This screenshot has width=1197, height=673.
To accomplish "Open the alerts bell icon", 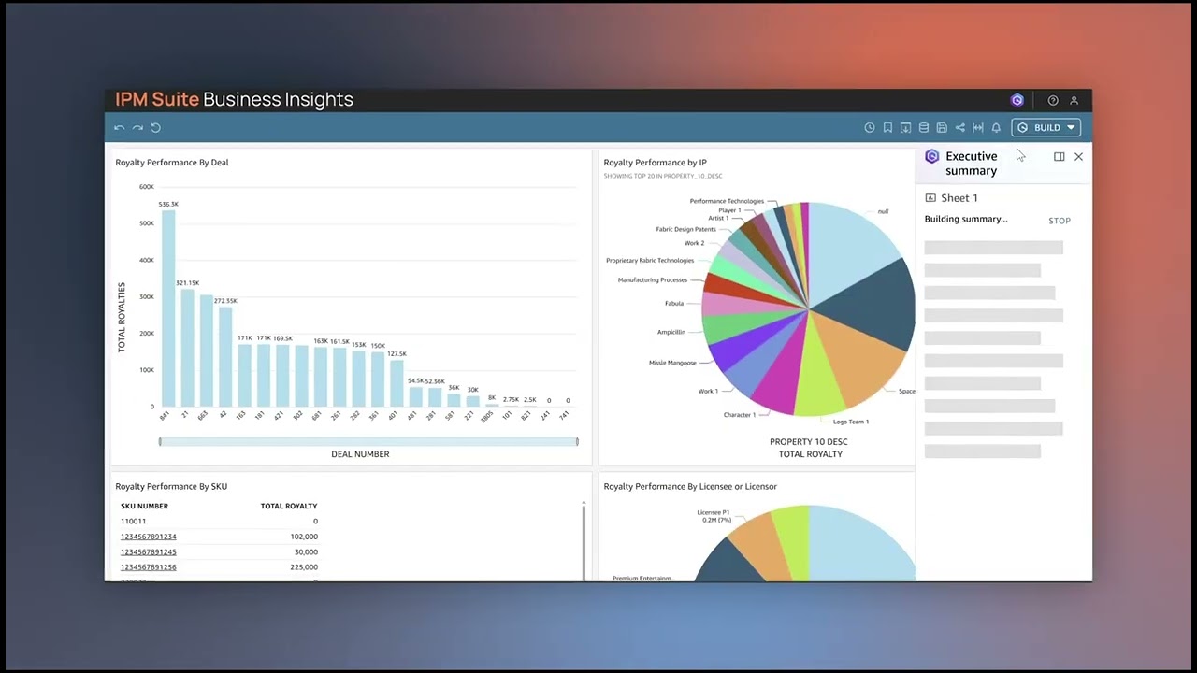I will tap(996, 128).
